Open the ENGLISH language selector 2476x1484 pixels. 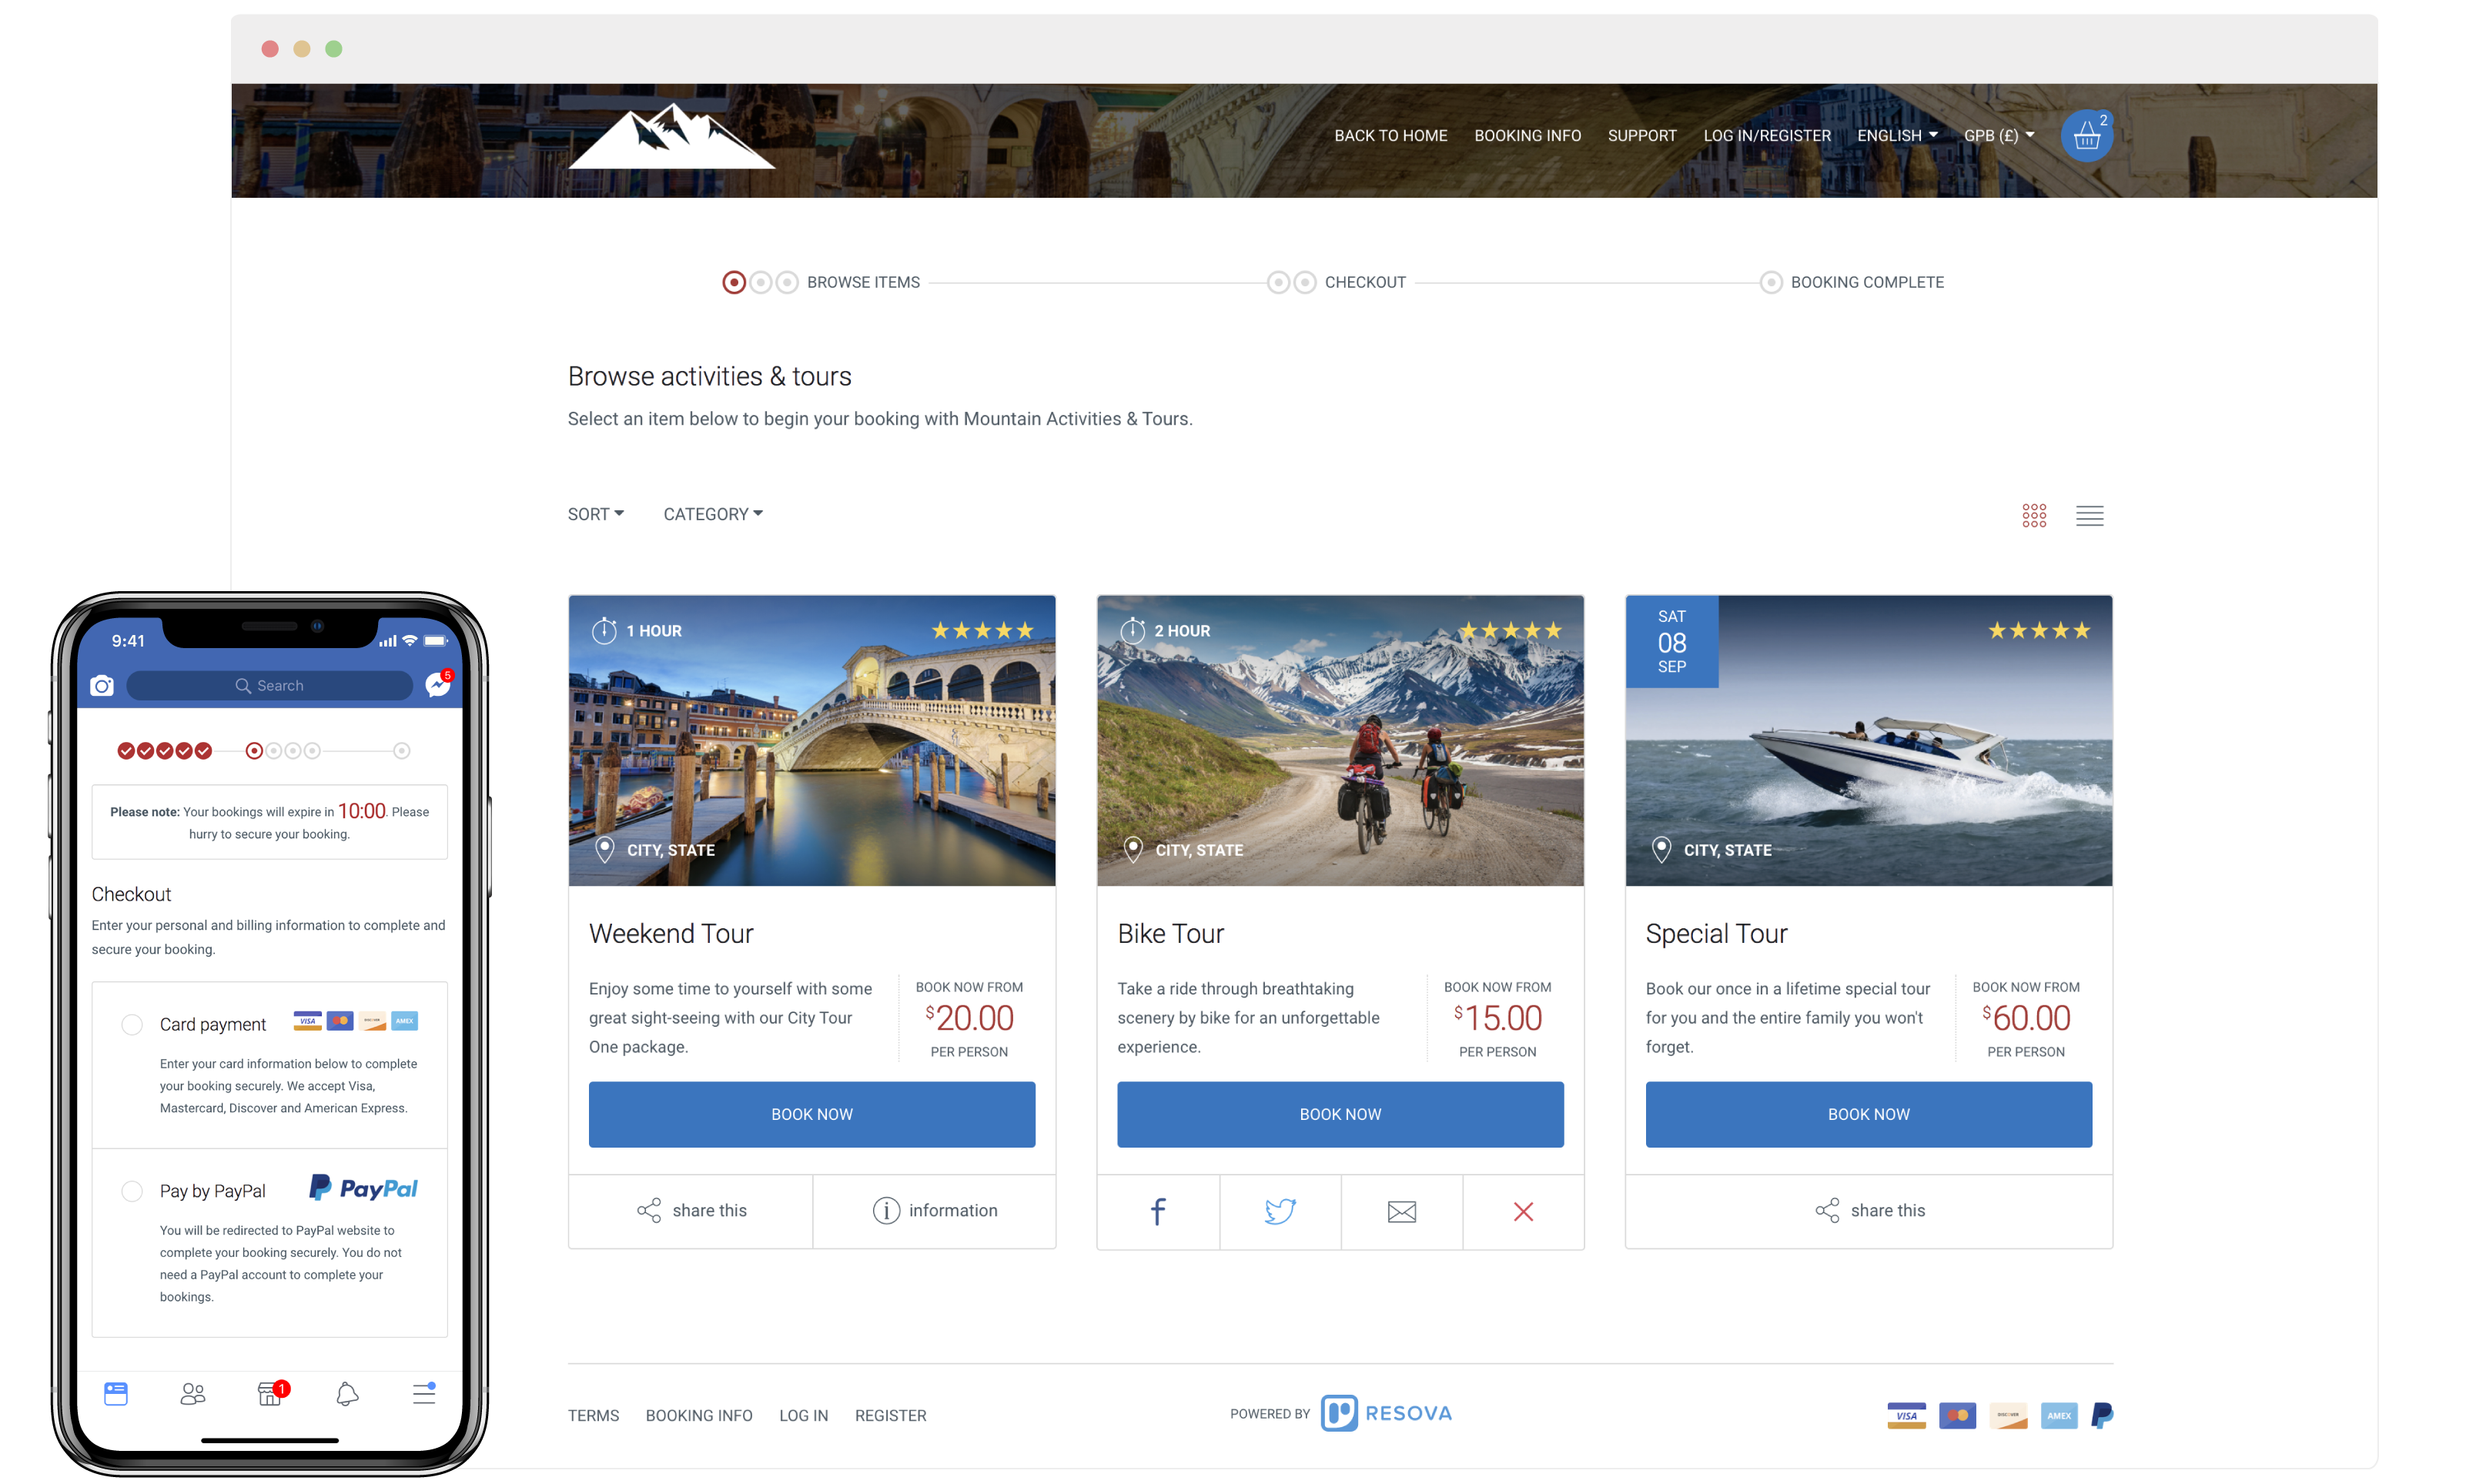(x=1896, y=135)
